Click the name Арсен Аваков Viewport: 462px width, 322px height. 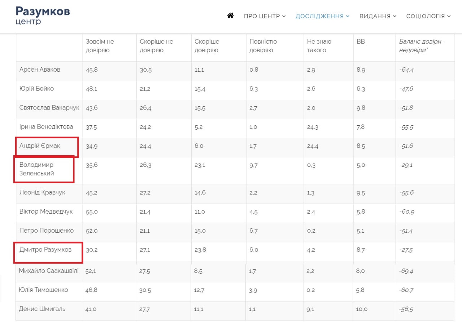[x=40, y=70]
